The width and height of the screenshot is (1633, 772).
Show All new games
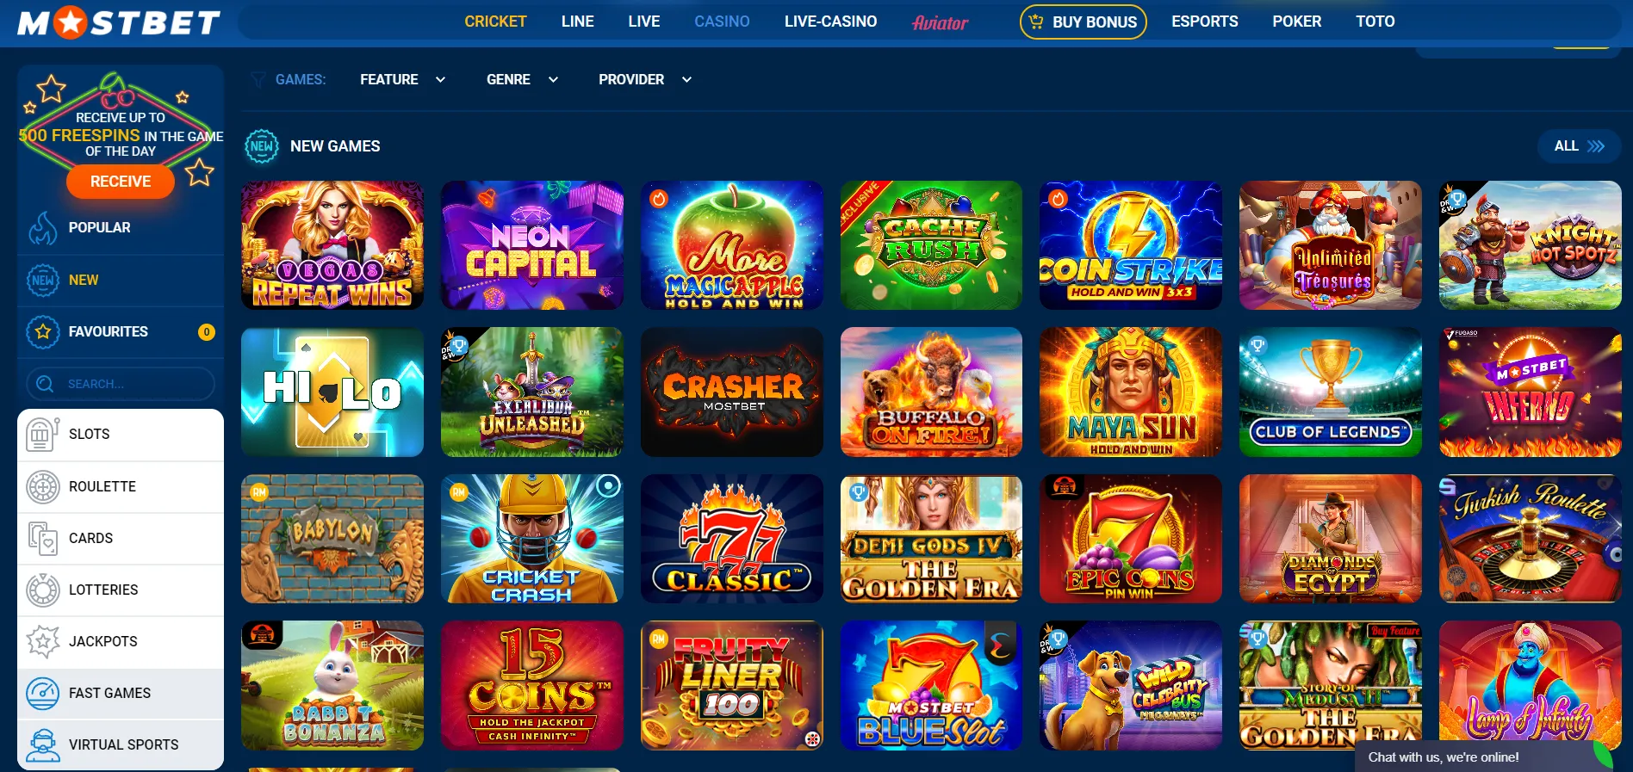(x=1579, y=146)
